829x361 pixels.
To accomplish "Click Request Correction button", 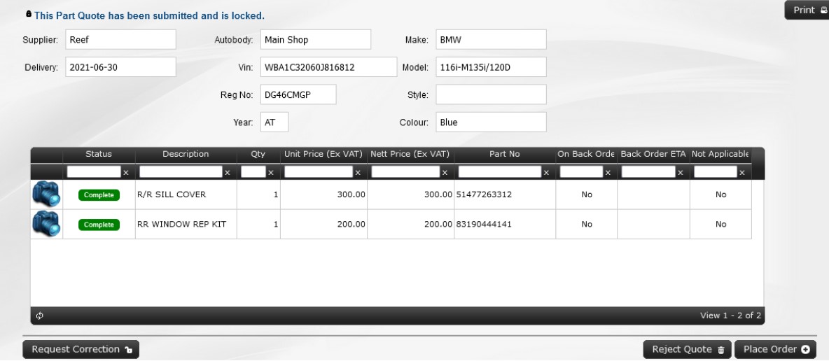I will (81, 349).
